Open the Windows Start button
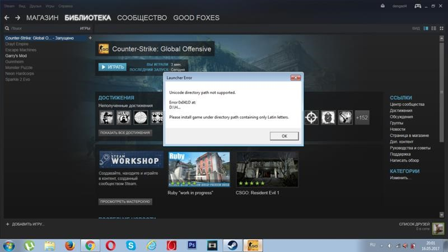The image size is (448, 252). tap(9, 245)
